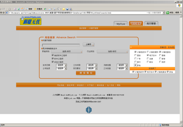Go to the Home page icon

click(x=22, y=9)
